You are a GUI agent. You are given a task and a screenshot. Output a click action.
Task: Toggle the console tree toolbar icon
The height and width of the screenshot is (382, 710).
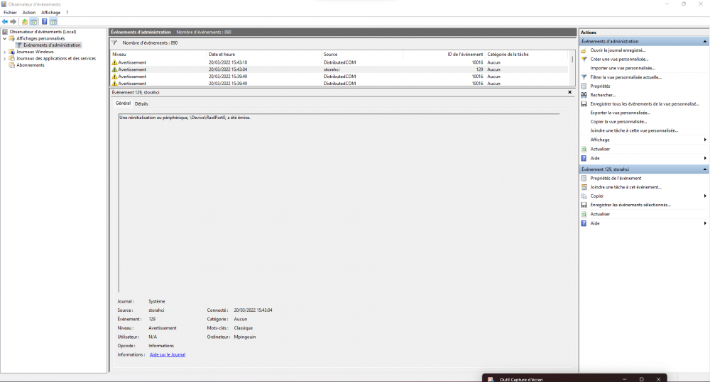(x=33, y=22)
